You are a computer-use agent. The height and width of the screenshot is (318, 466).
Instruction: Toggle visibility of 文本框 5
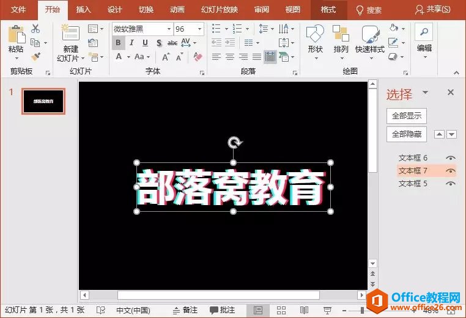tap(451, 184)
